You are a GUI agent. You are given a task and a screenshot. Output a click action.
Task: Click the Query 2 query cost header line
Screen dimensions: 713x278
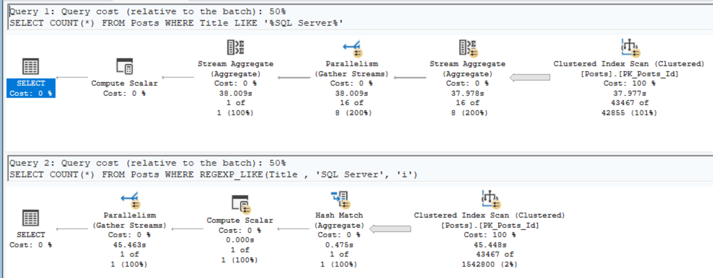tap(148, 163)
